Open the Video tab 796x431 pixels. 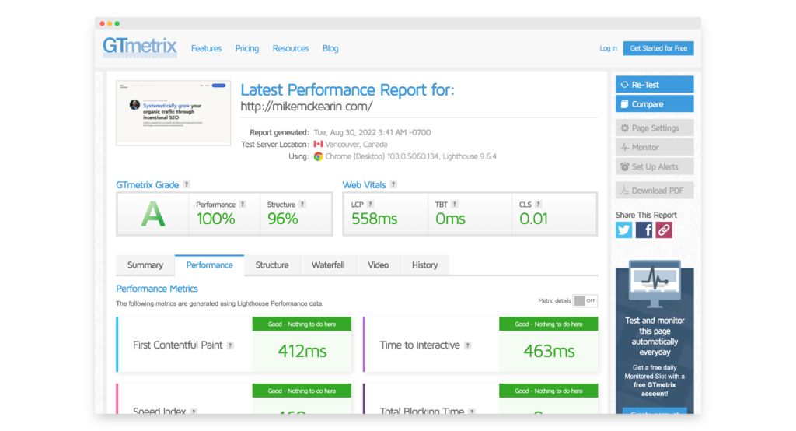[379, 265]
